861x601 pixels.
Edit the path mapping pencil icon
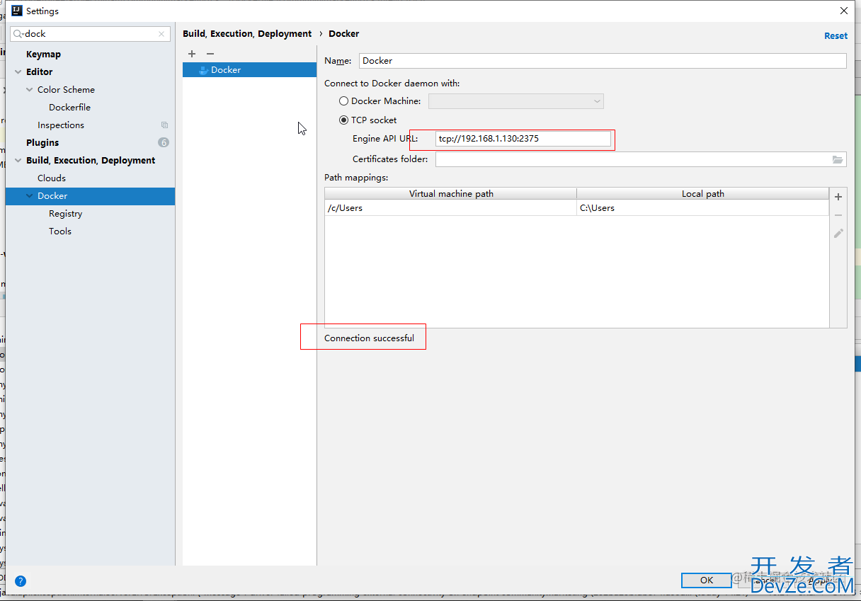click(x=838, y=233)
